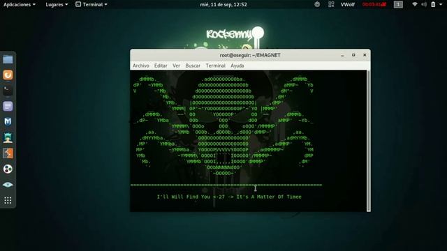
Task: Click the grid squares extension icon in top bar
Action: coord(331,4)
